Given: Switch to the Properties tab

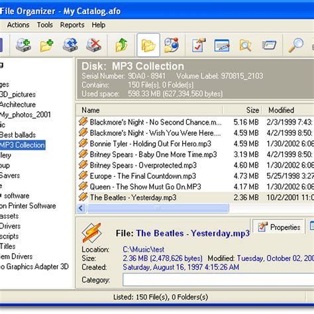Looking at the screenshot, I should pyautogui.click(x=278, y=227).
